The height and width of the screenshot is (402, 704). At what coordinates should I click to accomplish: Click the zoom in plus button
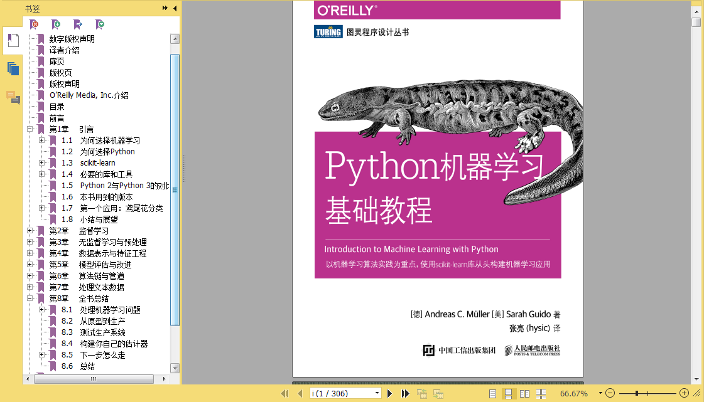tap(685, 393)
